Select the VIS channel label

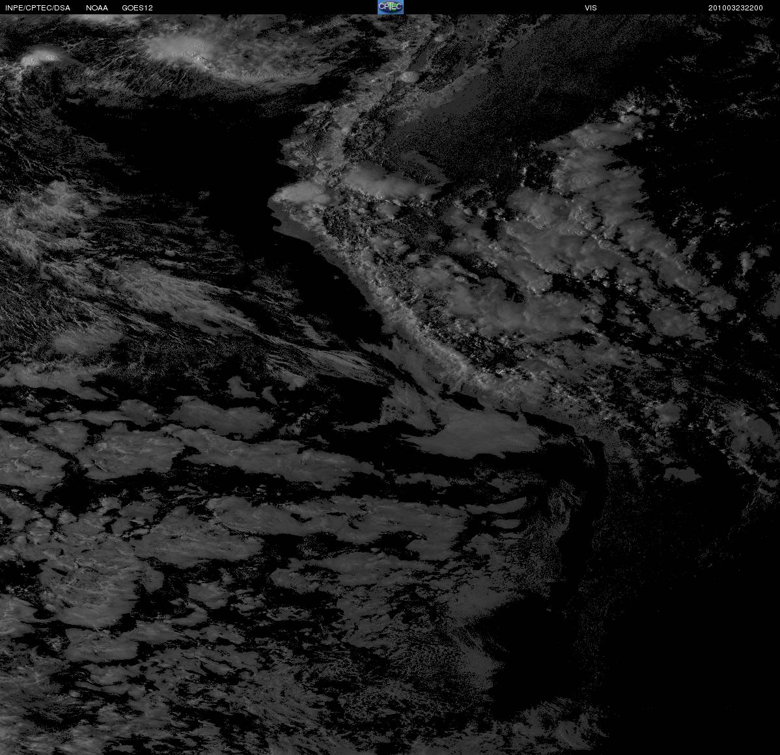point(591,8)
